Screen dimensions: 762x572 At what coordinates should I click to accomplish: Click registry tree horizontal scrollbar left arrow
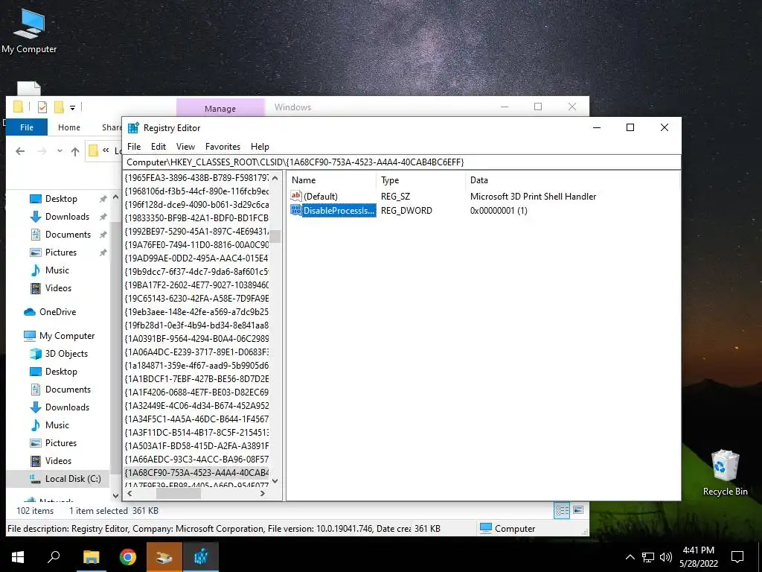point(129,493)
